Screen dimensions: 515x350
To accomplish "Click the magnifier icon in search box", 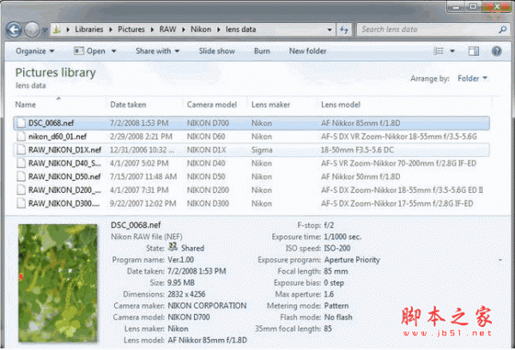I will coord(500,30).
